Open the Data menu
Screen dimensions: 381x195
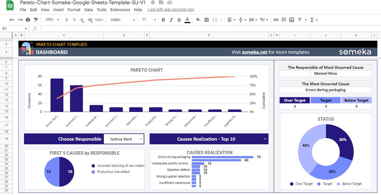88,10
